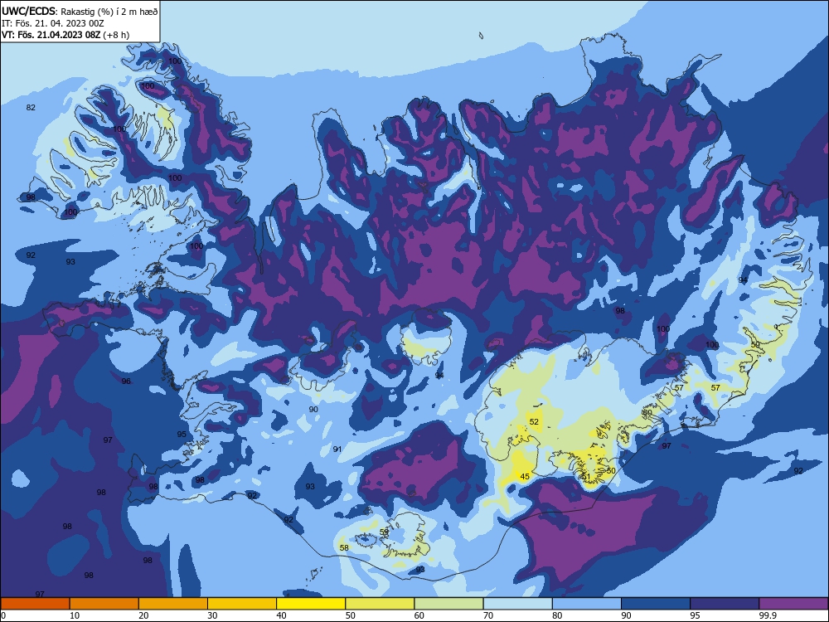Click the init time 'IT: Fös. 21. 04. 2023 00Z'
829x622 pixels.
tap(53, 23)
